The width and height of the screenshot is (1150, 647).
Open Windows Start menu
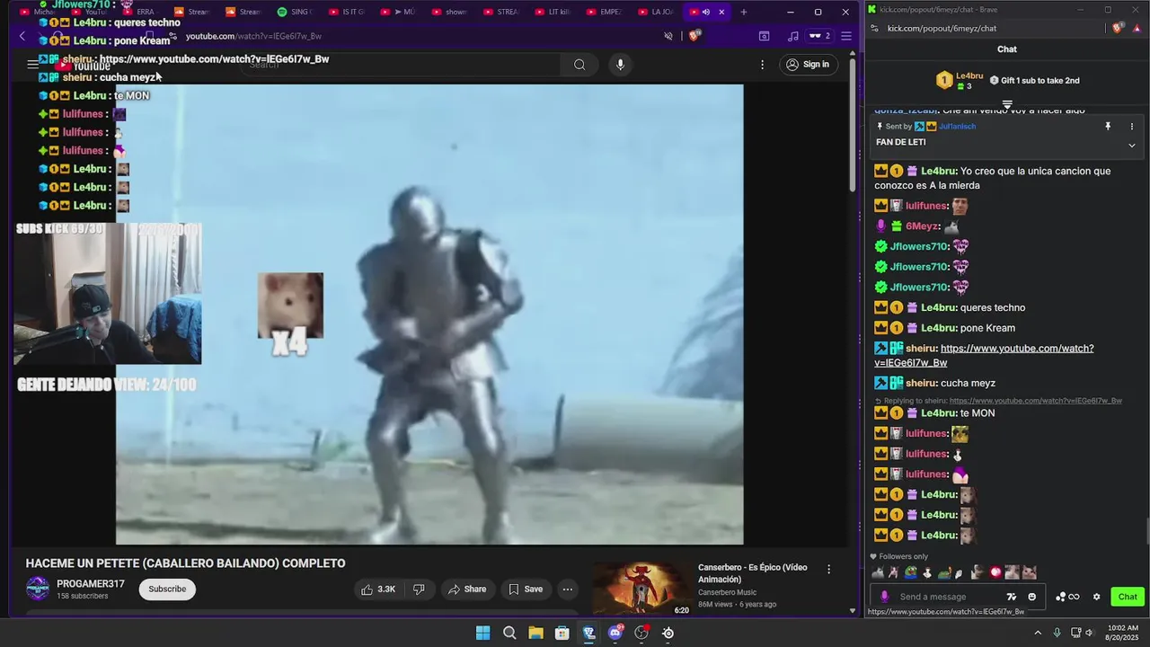(x=482, y=633)
